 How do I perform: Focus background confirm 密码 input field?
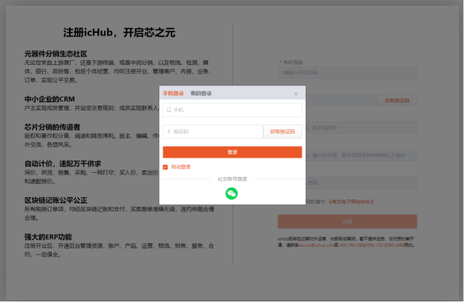[x=361, y=183]
